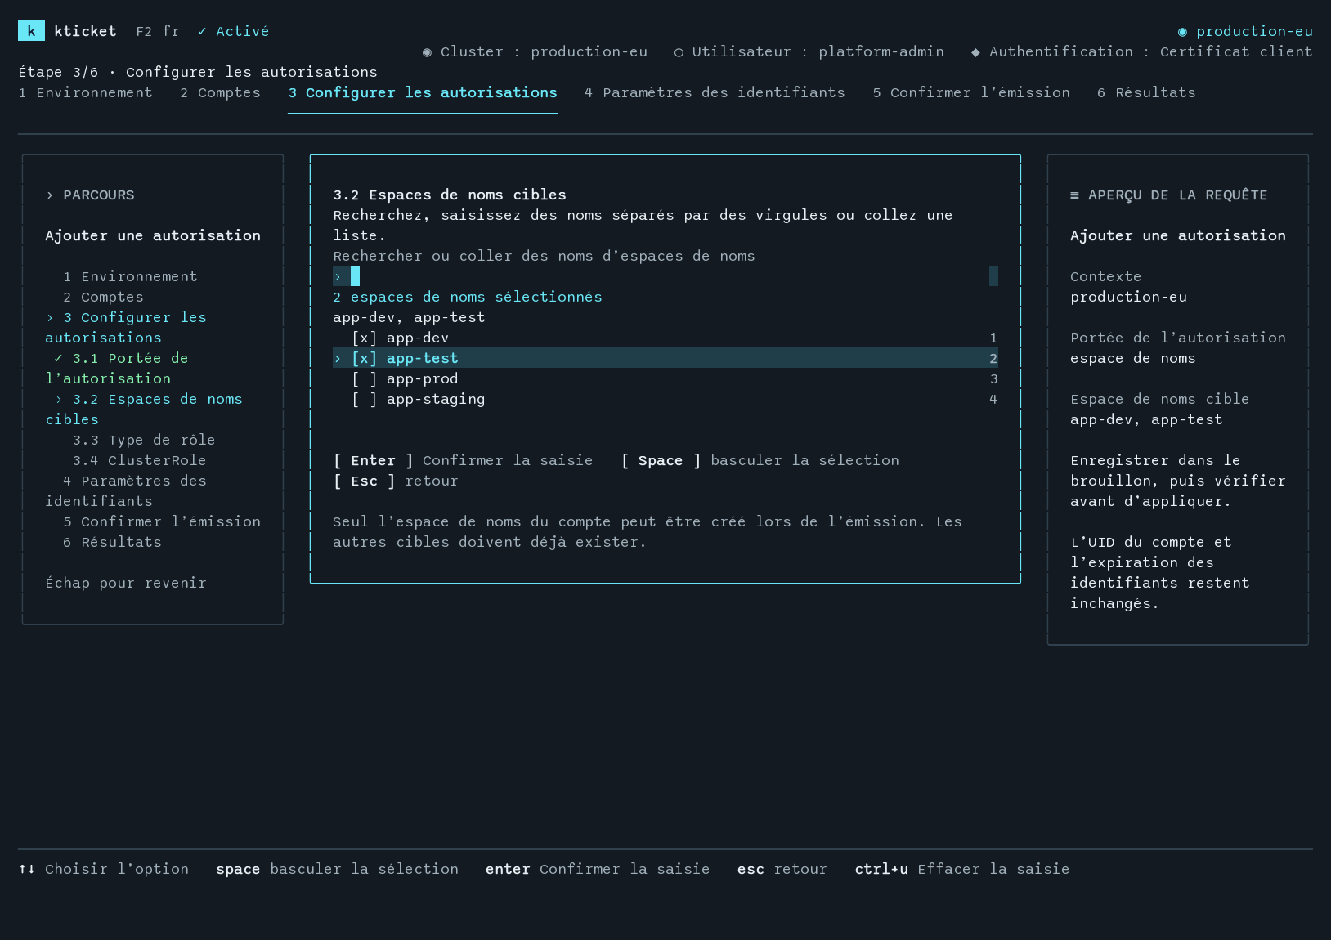The image size is (1331, 940).
Task: Click the scrollbar thumb in the search row
Action: click(993, 276)
